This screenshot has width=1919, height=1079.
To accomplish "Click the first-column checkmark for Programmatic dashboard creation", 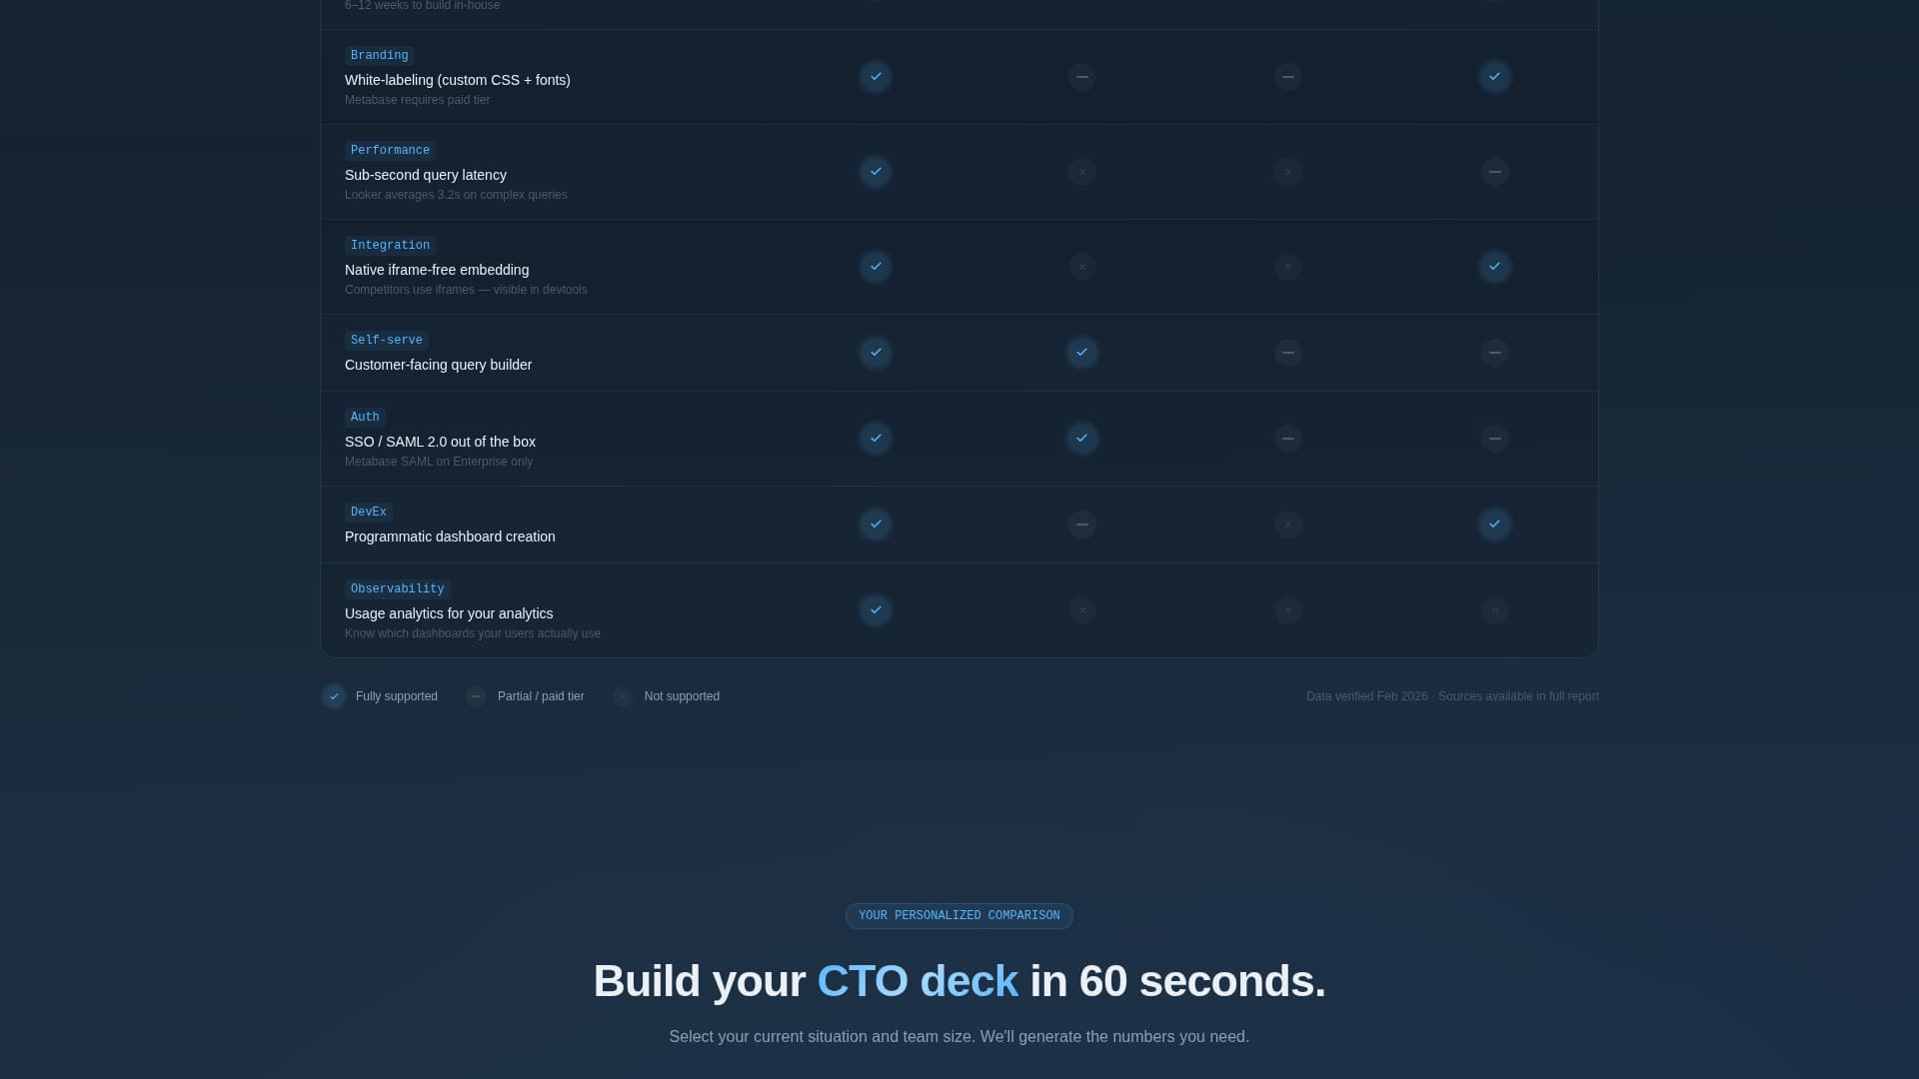I will pos(876,525).
